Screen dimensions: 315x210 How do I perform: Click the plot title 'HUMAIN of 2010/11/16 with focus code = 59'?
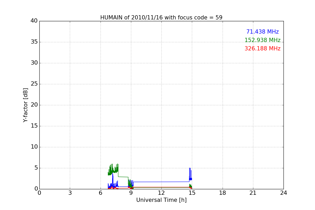161,18
